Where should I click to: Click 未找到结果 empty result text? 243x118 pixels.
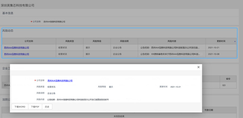point(119,116)
